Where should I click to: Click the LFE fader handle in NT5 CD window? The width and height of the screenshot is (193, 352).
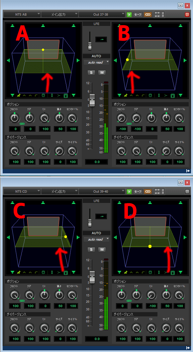pos(90,222)
